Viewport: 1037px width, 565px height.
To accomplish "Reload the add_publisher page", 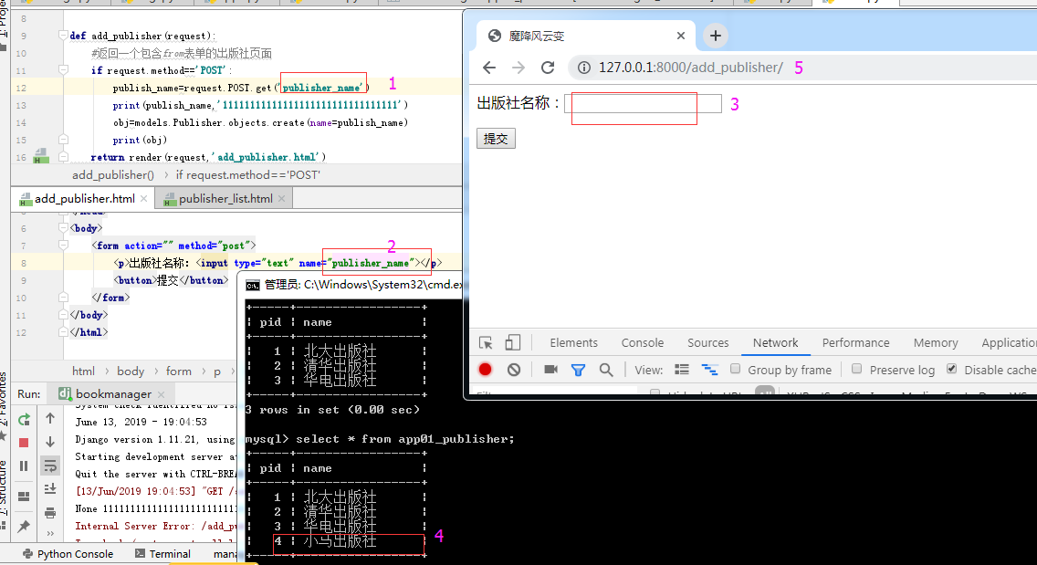I will click(x=548, y=68).
